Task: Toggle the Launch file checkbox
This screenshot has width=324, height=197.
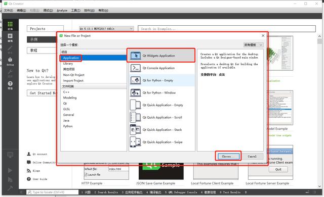Action: pos(86,175)
